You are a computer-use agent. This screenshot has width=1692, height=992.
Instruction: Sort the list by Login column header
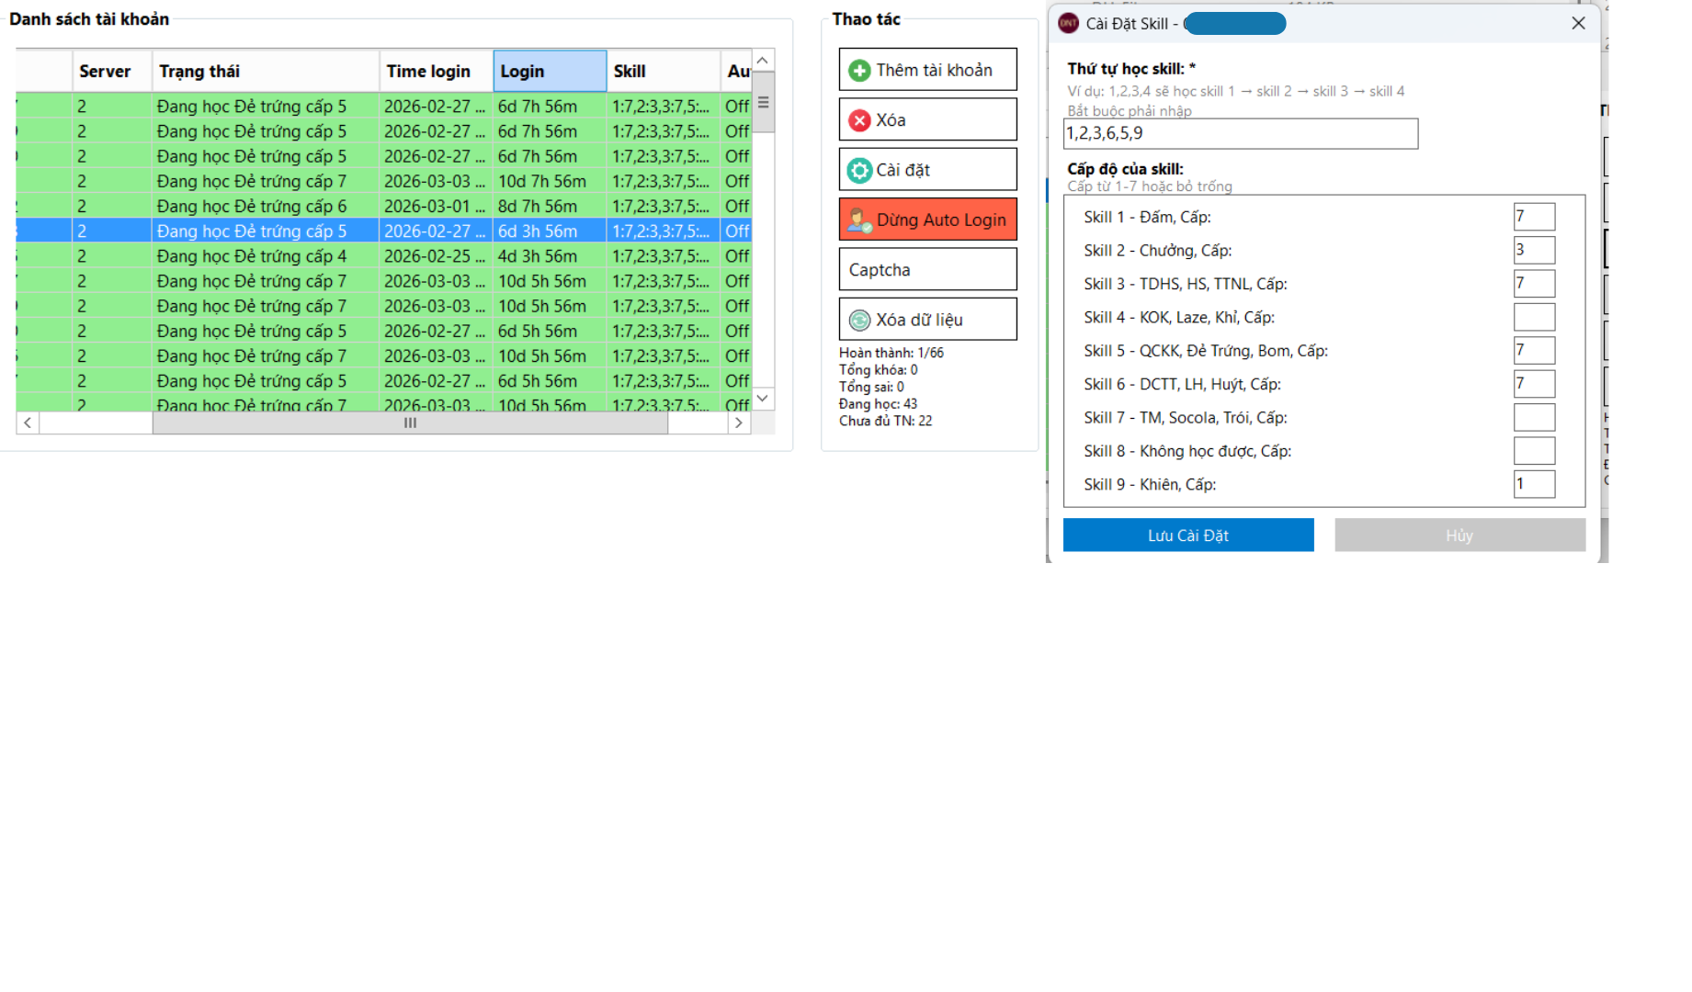coord(549,72)
